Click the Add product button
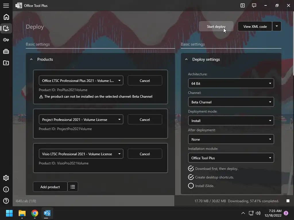The height and width of the screenshot is (220, 294). tap(50, 187)
